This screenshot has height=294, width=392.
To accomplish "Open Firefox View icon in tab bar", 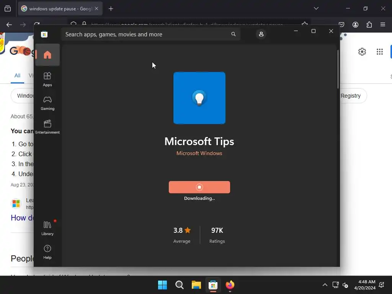I will click(x=8, y=8).
